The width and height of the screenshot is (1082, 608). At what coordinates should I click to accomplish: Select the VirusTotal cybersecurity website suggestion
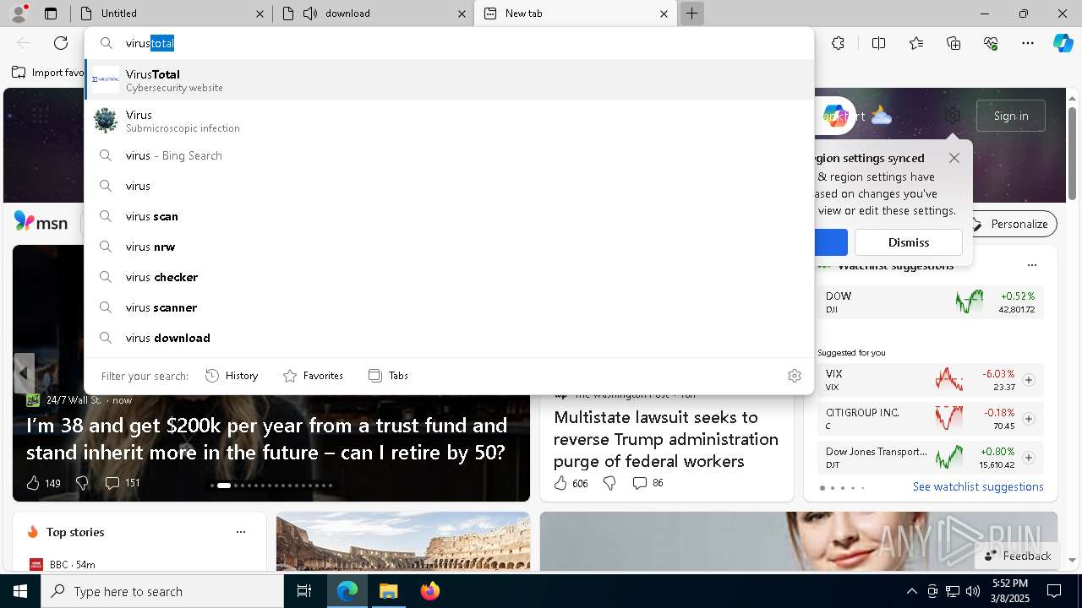(x=449, y=80)
